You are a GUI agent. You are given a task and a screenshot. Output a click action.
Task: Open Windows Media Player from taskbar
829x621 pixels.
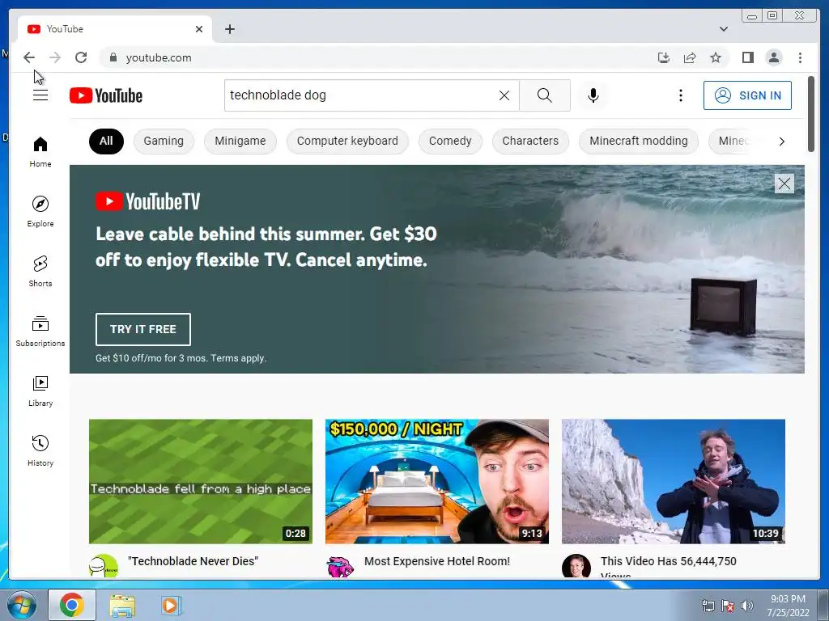click(x=170, y=605)
